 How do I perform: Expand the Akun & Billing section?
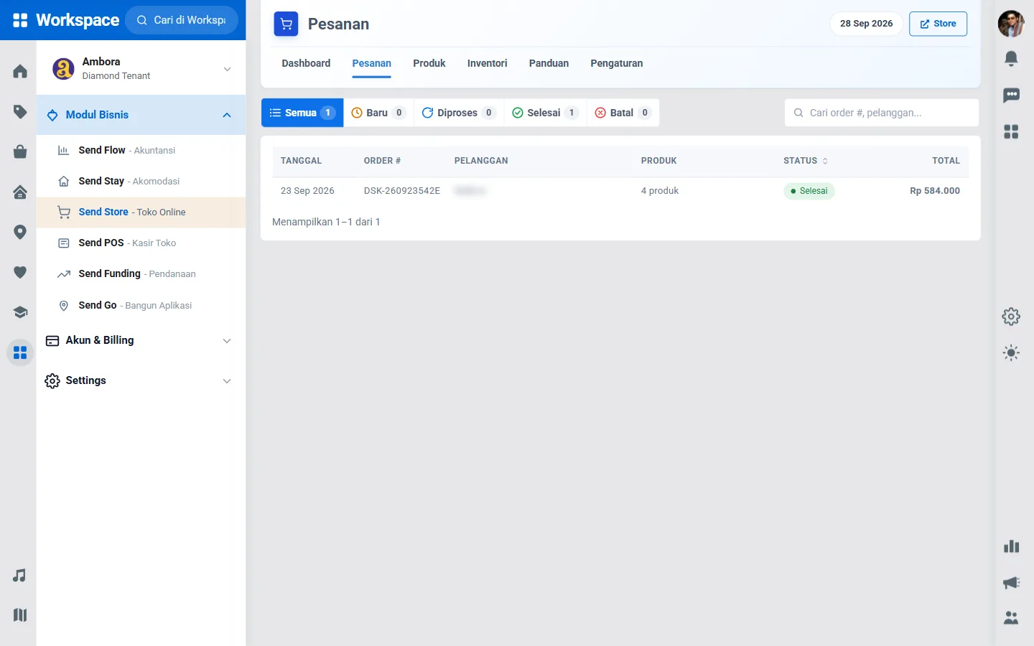(141, 340)
